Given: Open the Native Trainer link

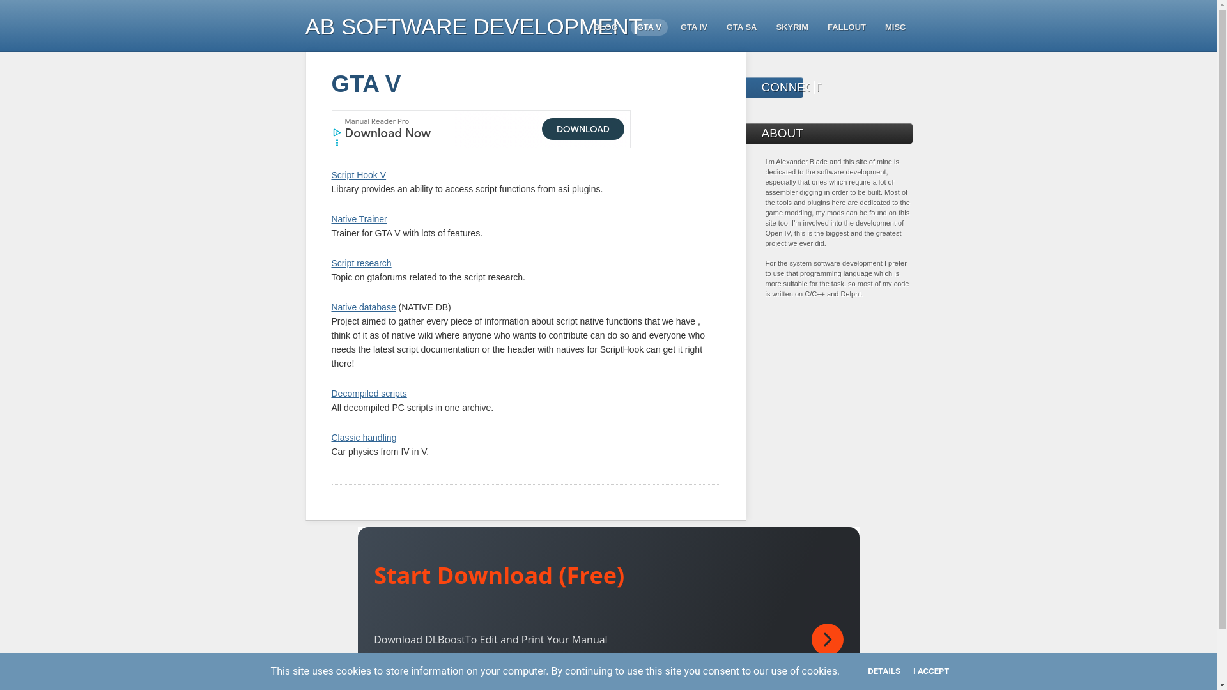Looking at the screenshot, I should point(359,219).
